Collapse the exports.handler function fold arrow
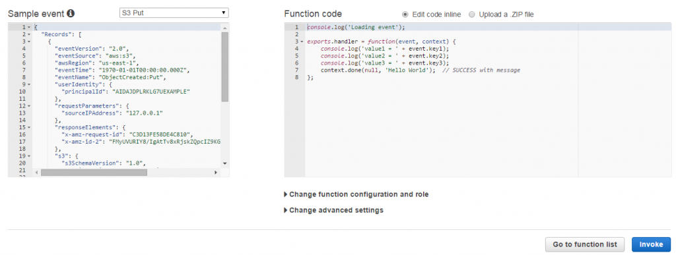676x255 pixels. [302, 42]
